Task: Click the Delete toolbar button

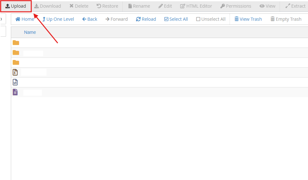Action: [x=79, y=6]
